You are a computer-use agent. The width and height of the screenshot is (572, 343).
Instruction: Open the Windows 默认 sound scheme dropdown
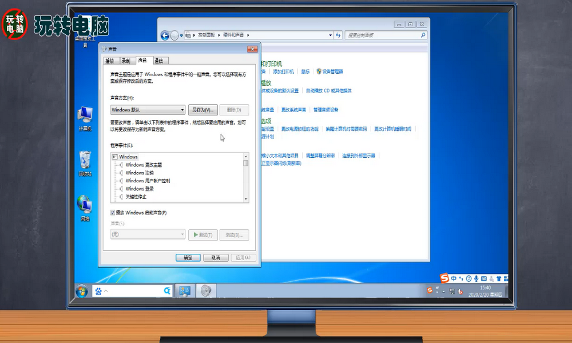coord(148,110)
